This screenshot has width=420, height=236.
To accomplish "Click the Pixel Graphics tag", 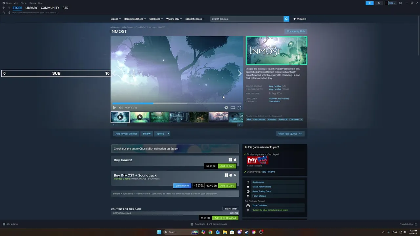I will tap(259, 119).
